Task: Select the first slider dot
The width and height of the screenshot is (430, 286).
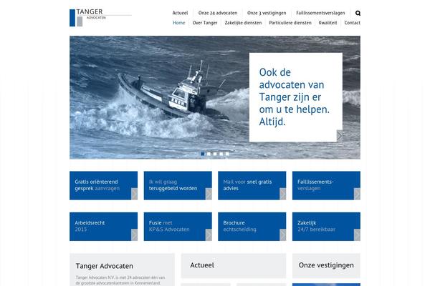Action: click(x=203, y=154)
